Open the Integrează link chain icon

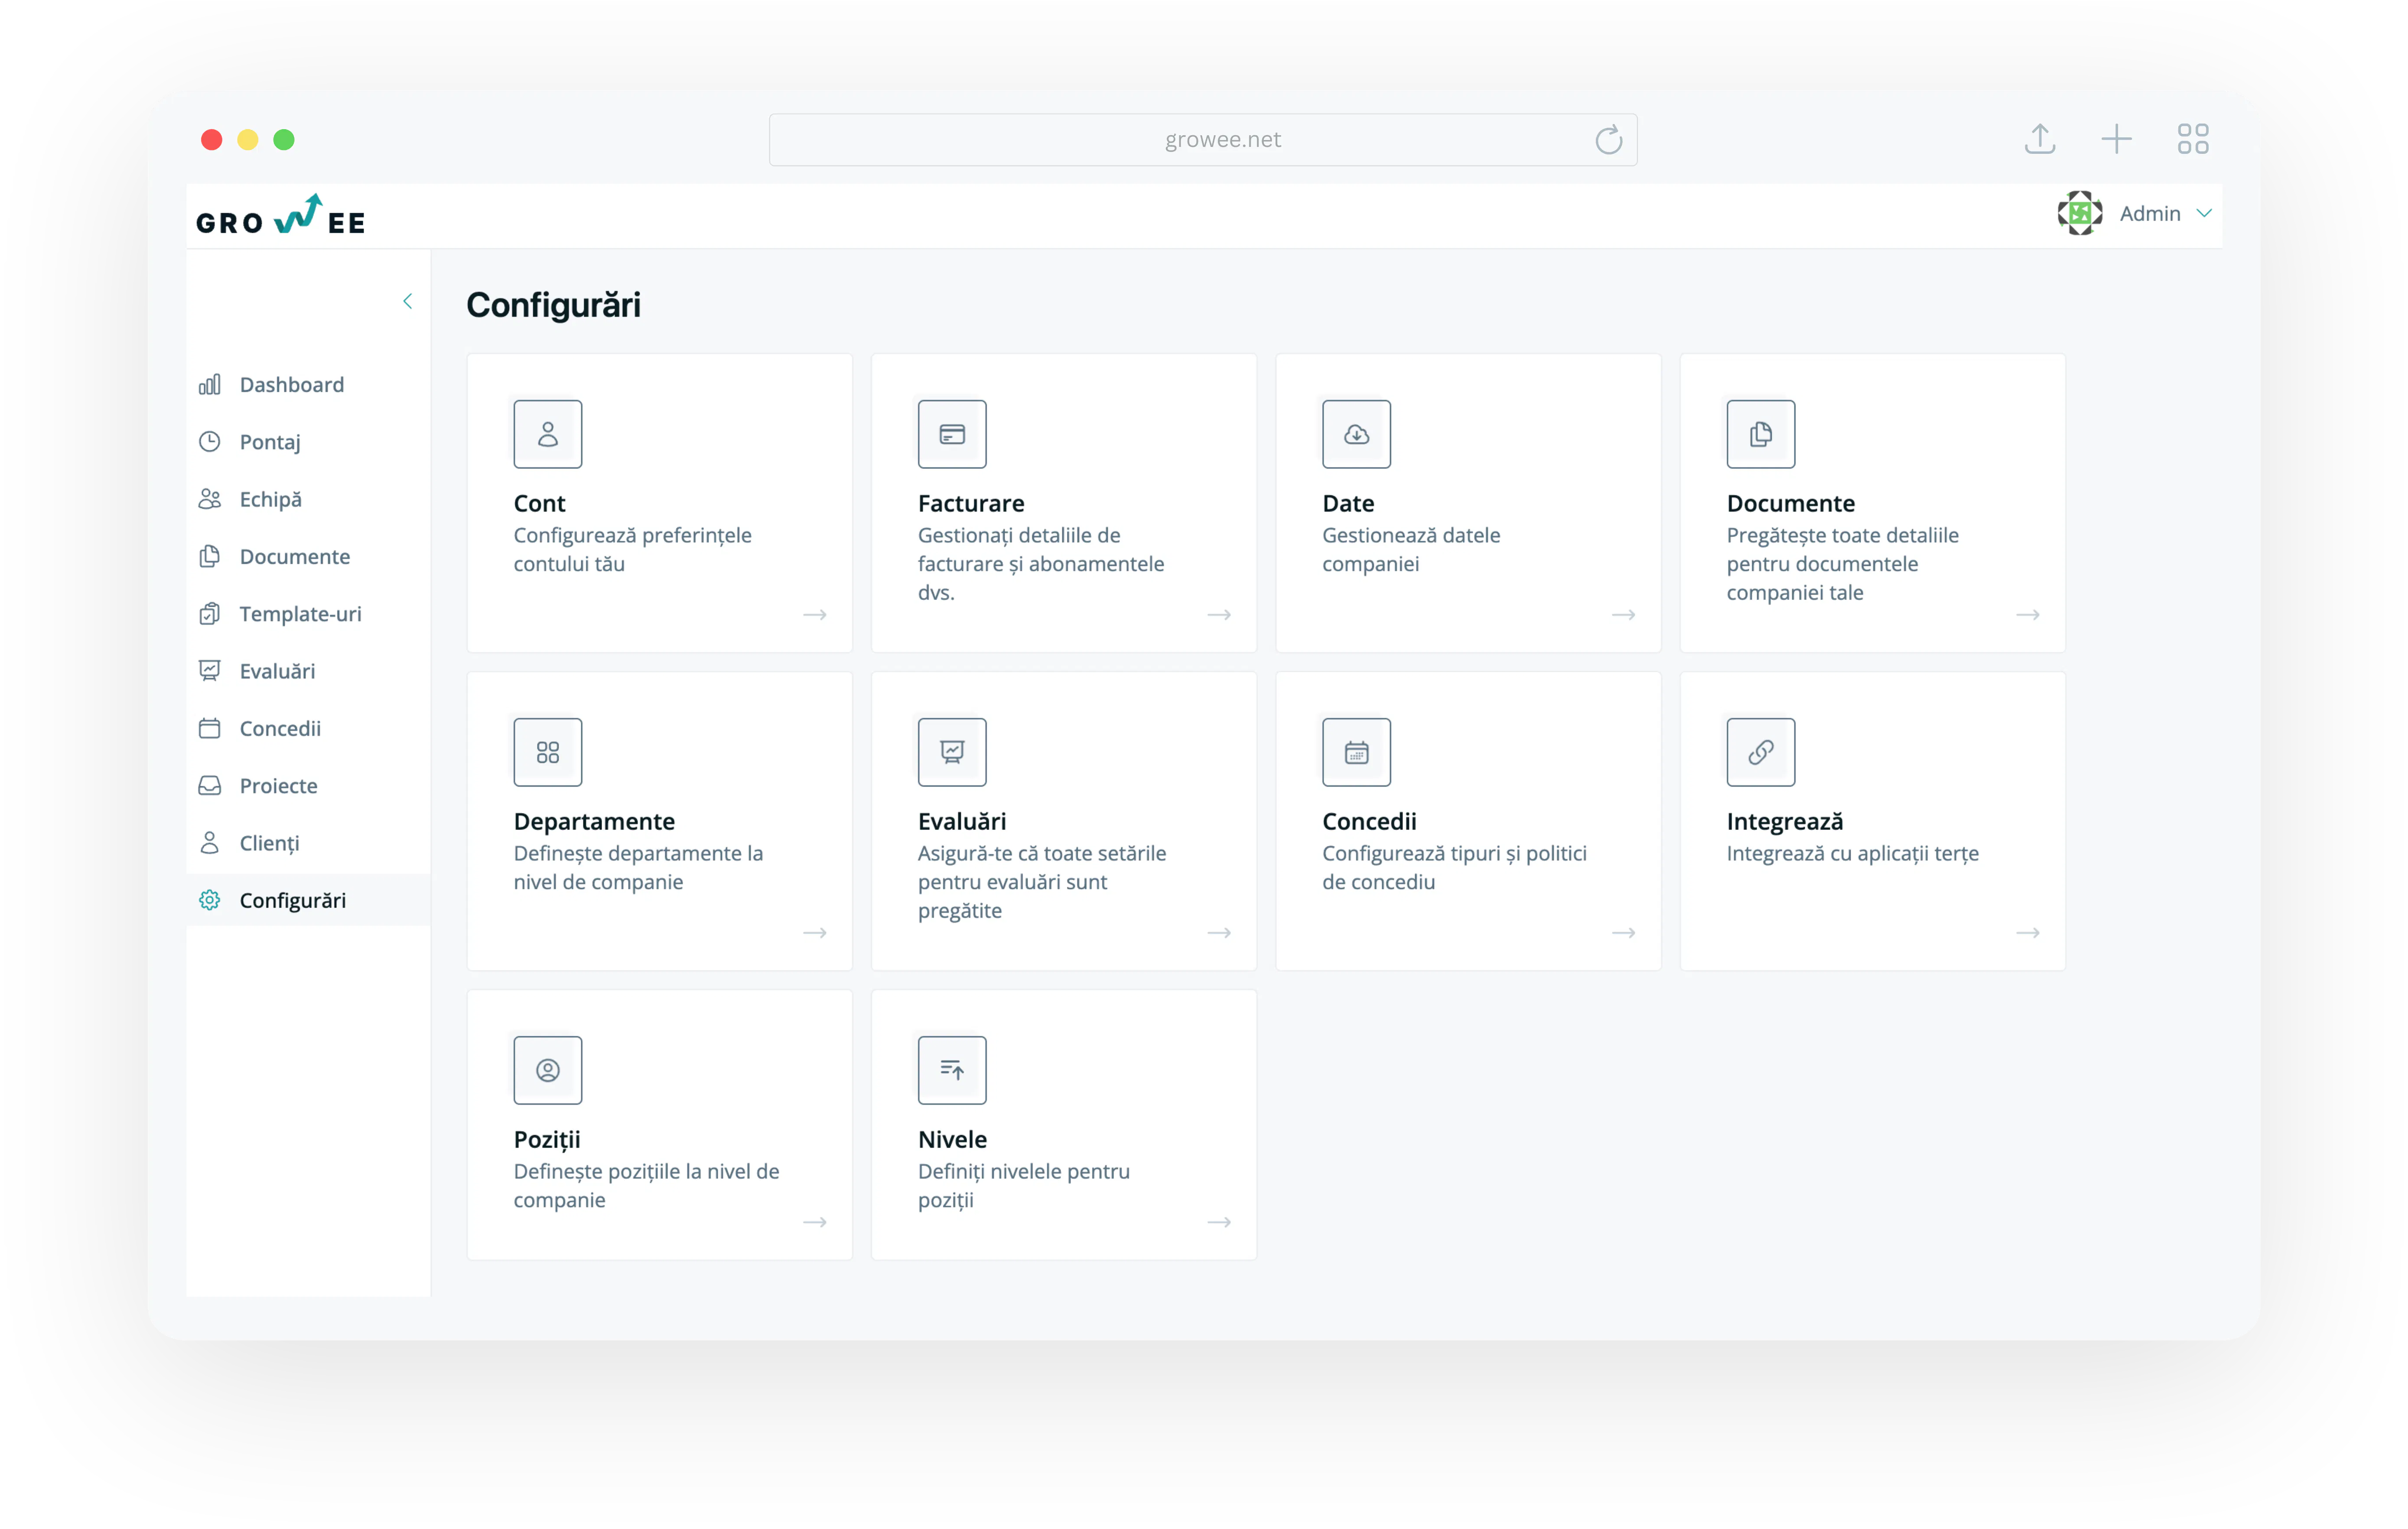click(x=1760, y=752)
